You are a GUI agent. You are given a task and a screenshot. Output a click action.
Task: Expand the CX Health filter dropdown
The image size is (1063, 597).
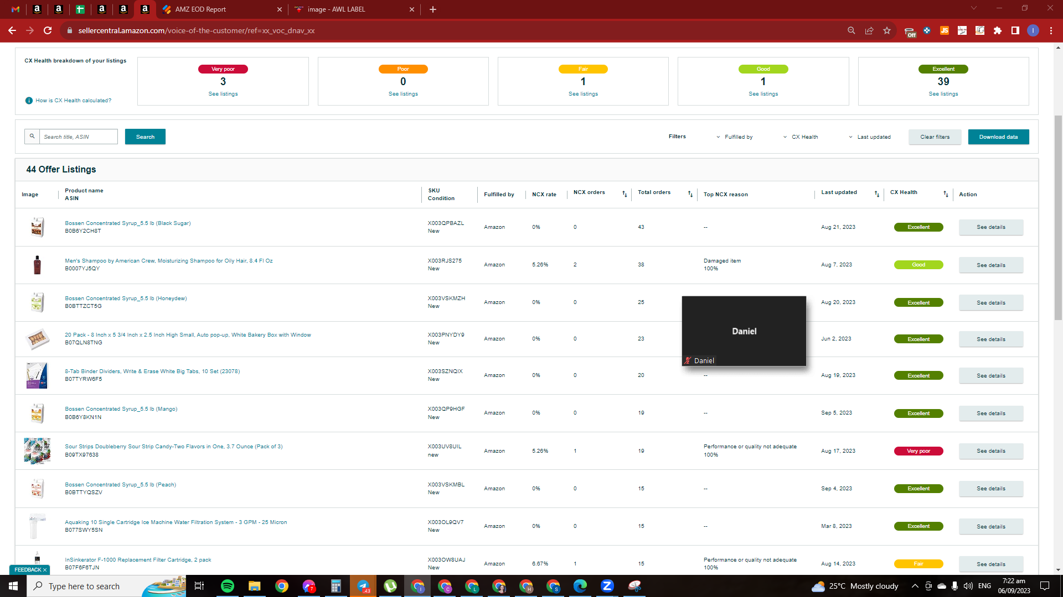click(x=801, y=137)
